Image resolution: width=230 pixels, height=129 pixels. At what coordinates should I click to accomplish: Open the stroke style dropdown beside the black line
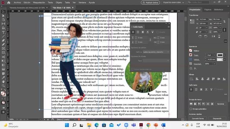224,55
